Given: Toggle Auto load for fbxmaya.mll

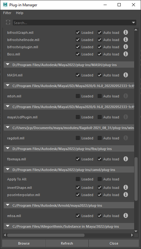Looking at the screenshot, I should coord(100,159).
